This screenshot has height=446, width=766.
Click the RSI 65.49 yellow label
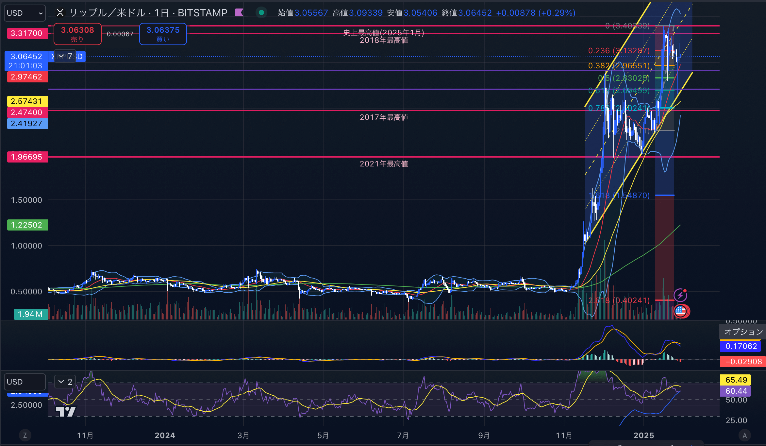[x=736, y=380]
